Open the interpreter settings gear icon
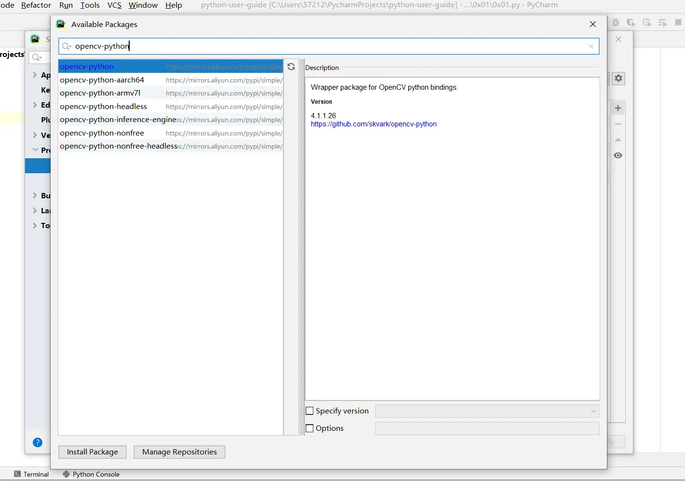The height and width of the screenshot is (481, 685). click(618, 78)
